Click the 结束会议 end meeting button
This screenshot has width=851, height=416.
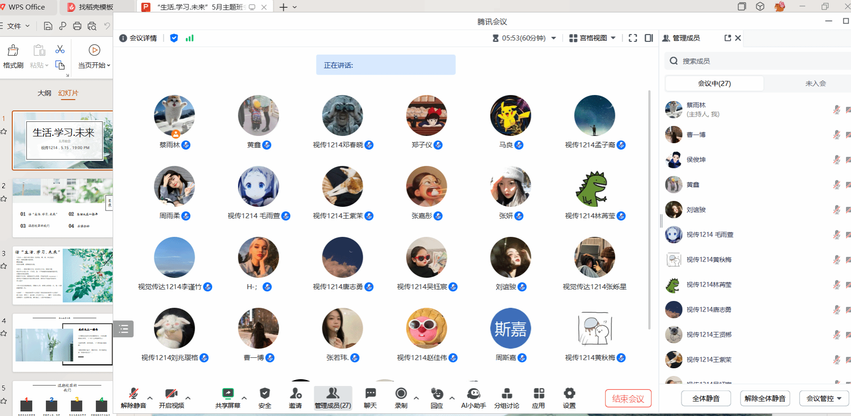pyautogui.click(x=628, y=398)
